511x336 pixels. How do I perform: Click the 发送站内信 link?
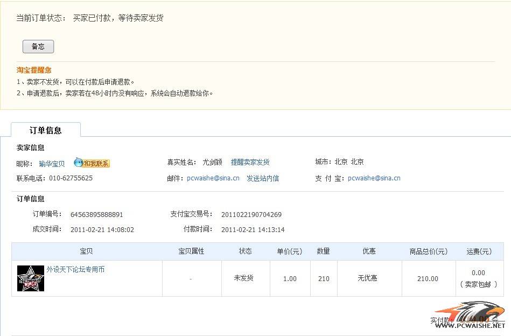(x=262, y=178)
